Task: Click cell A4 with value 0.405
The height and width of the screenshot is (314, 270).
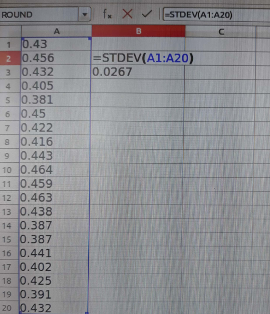Action: (55, 86)
